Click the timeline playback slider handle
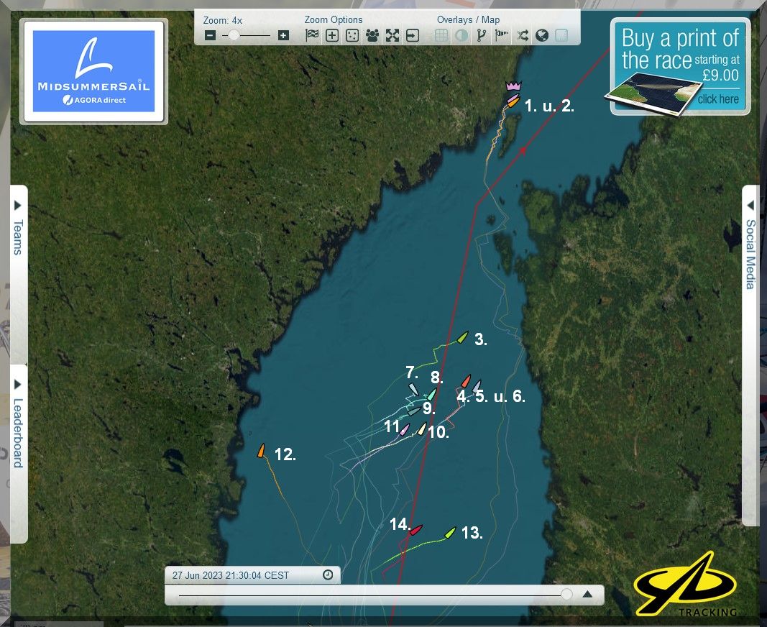This screenshot has width=767, height=627. [x=566, y=594]
